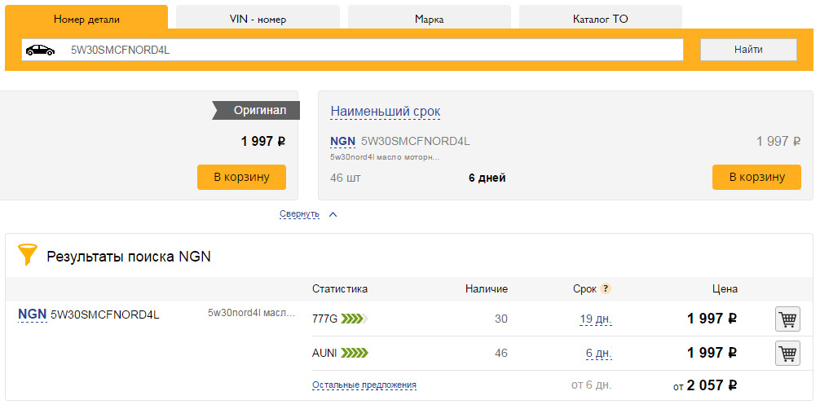The image size is (820, 409).
Task: Click Результаты поиска NGN heading
Action: coord(129,257)
